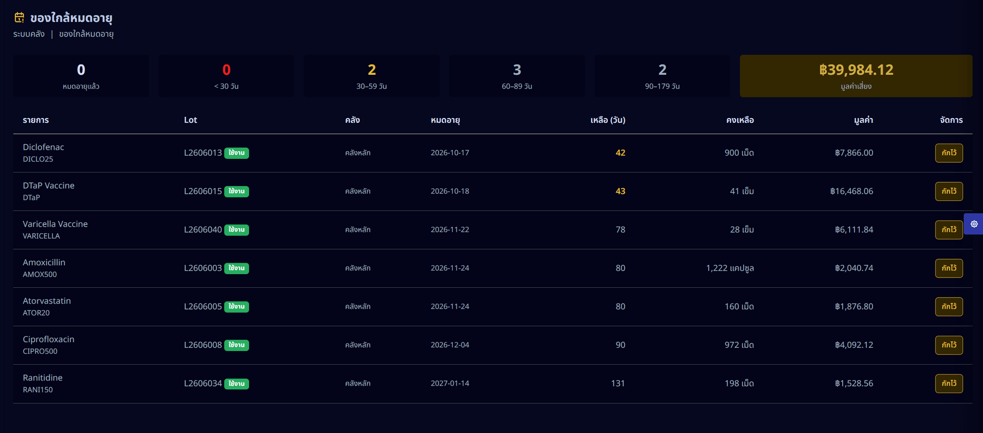Select the หมดอายุแล้ว summary card
The image size is (983, 433).
[x=81, y=76]
